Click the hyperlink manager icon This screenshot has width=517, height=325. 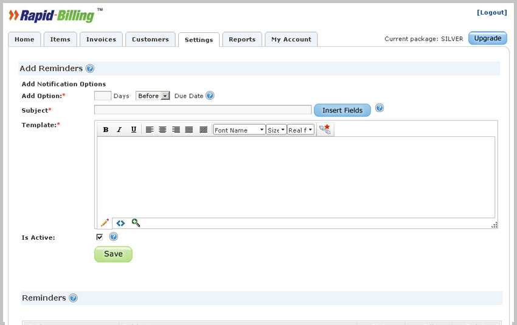coord(325,130)
